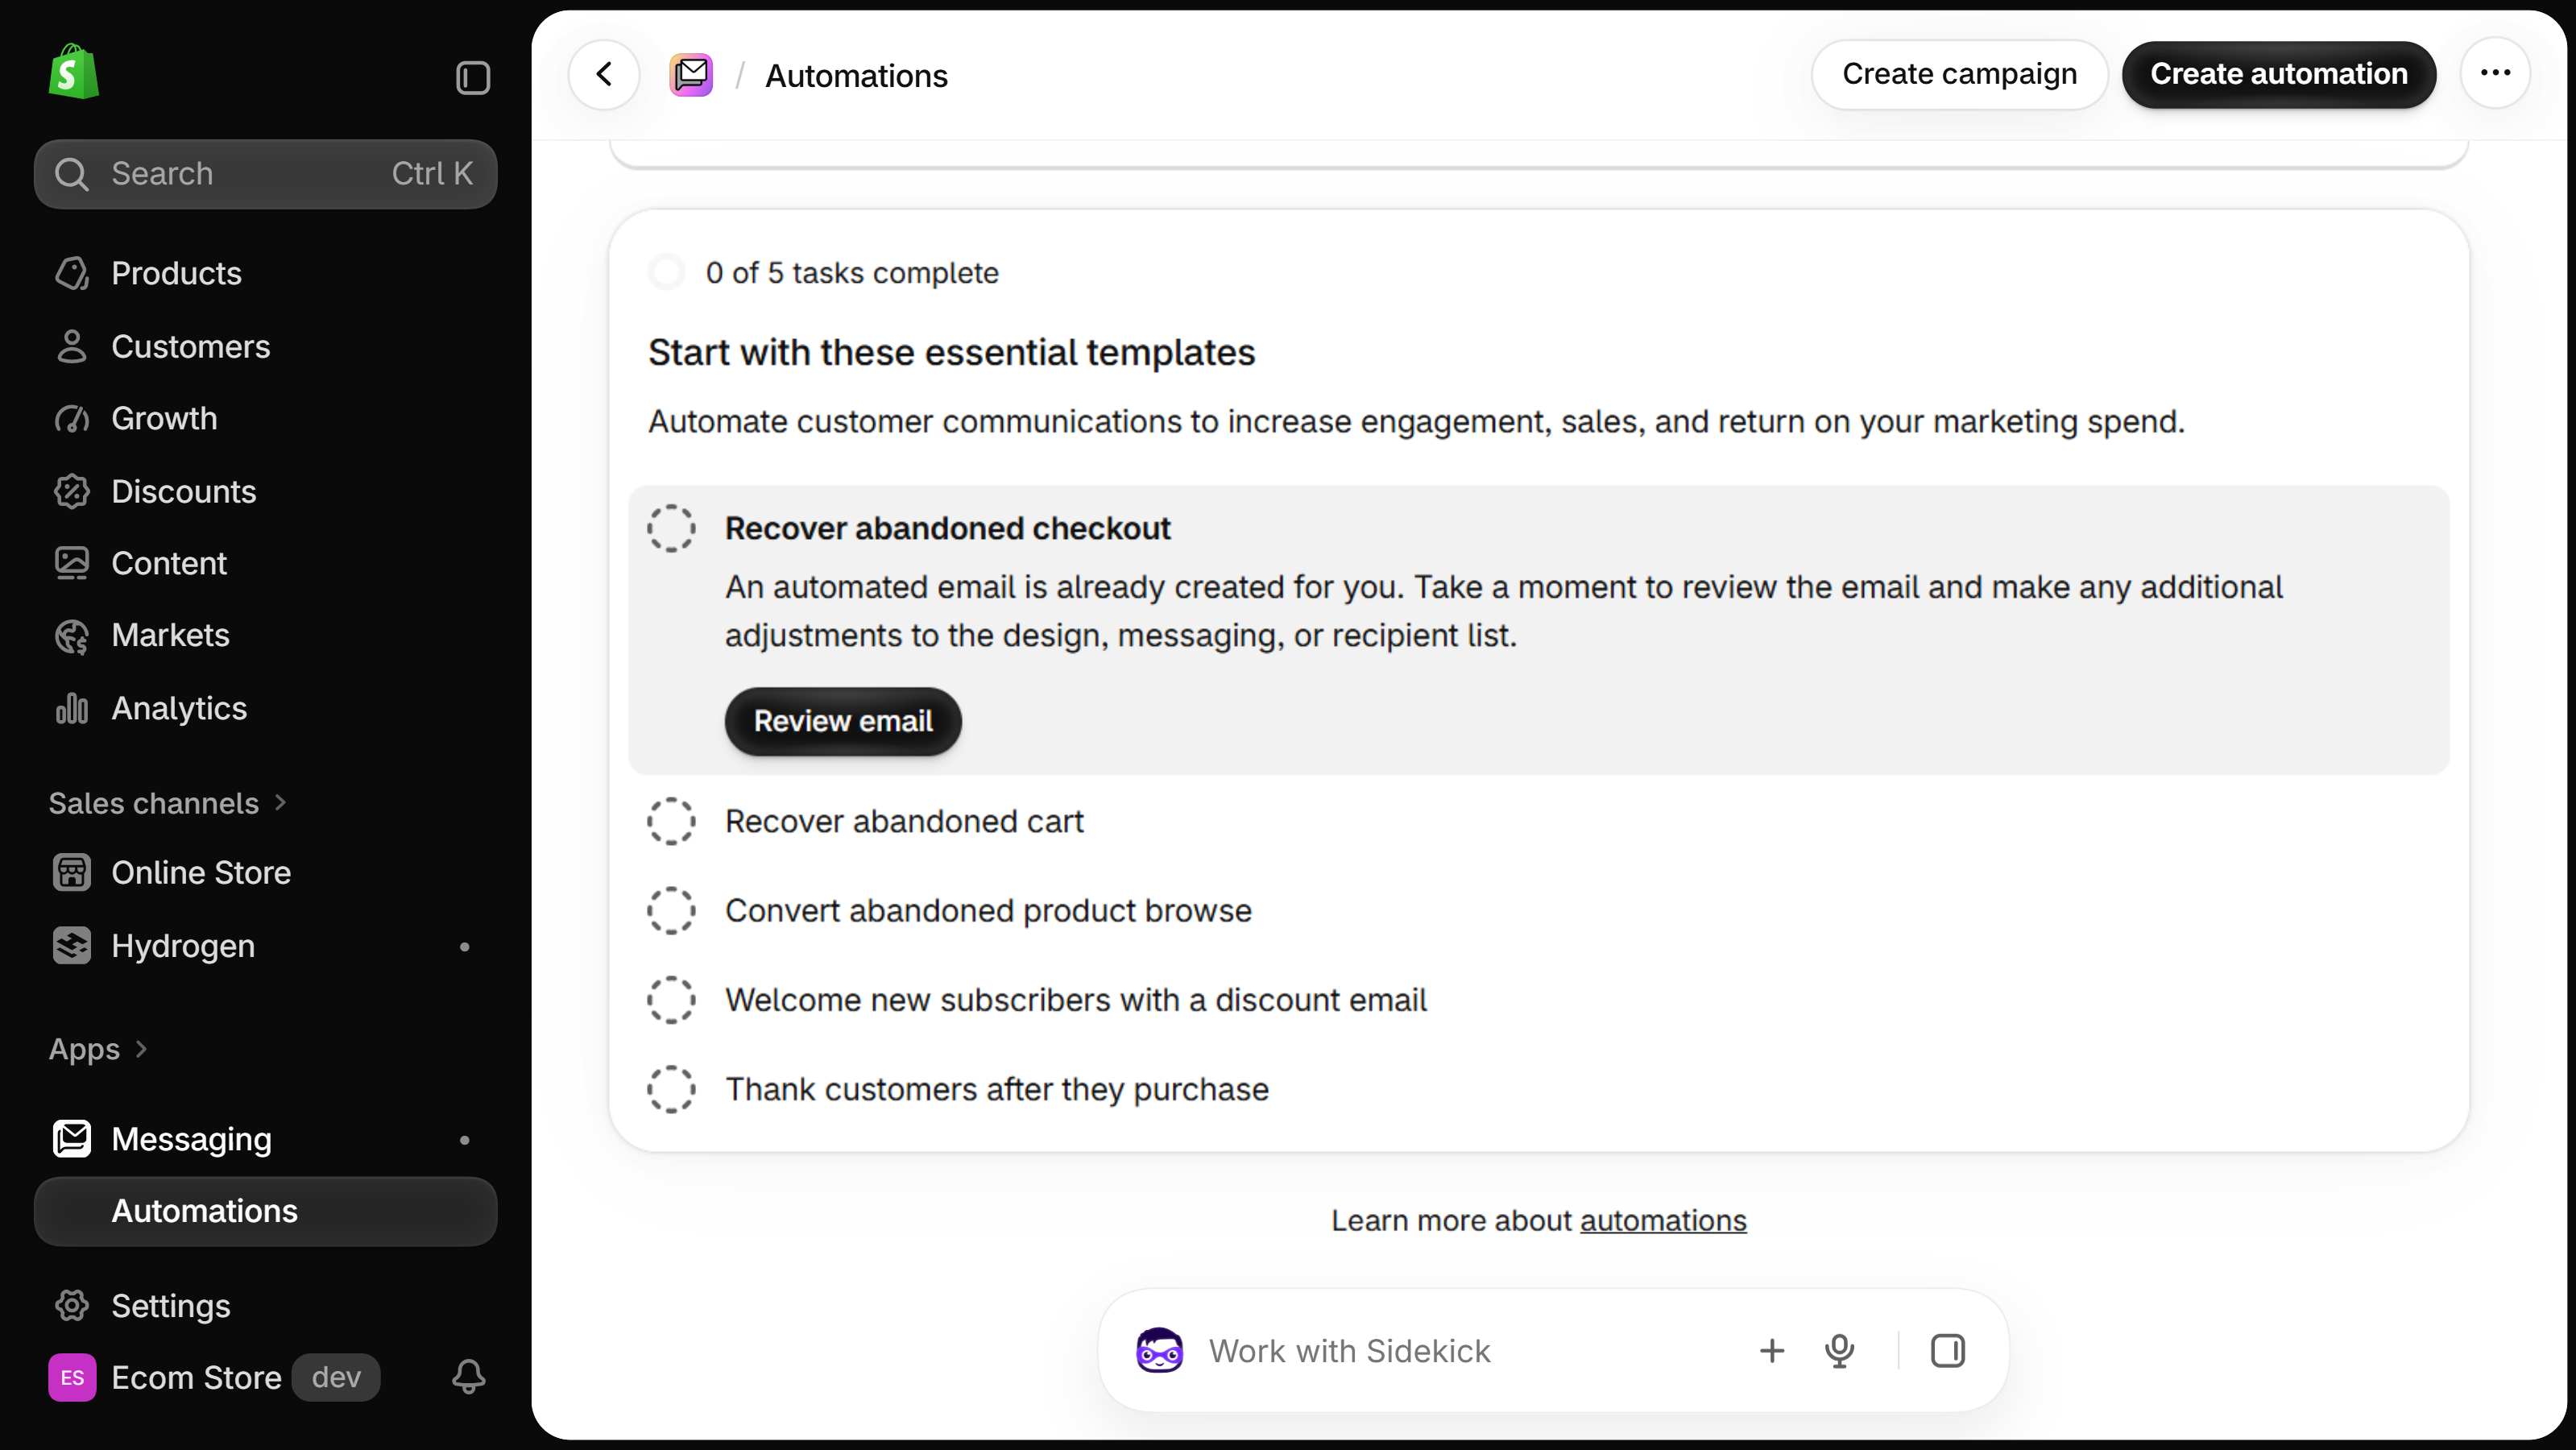Collapse the sidebar with the panel icon
This screenshot has width=2576, height=1450.
pos(473,77)
